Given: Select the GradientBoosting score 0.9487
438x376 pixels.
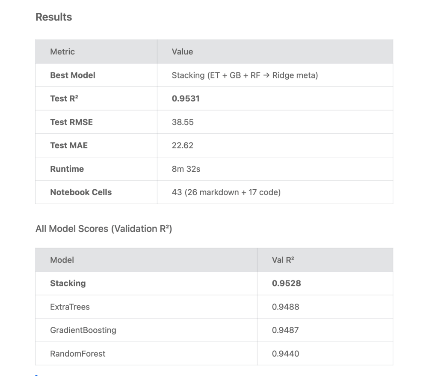Looking at the screenshot, I should [285, 330].
